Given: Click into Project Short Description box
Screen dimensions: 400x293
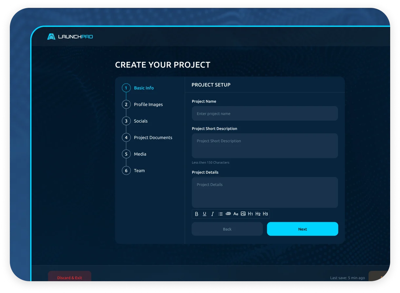Looking at the screenshot, I should [x=265, y=146].
